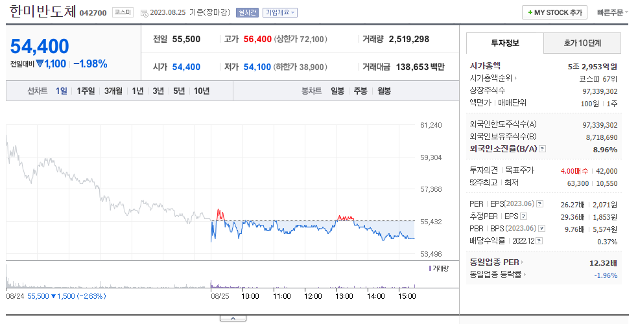Image resolution: width=638 pixels, height=324 pixels.
Task: Select the 5년 line chart period
Action: tap(179, 91)
